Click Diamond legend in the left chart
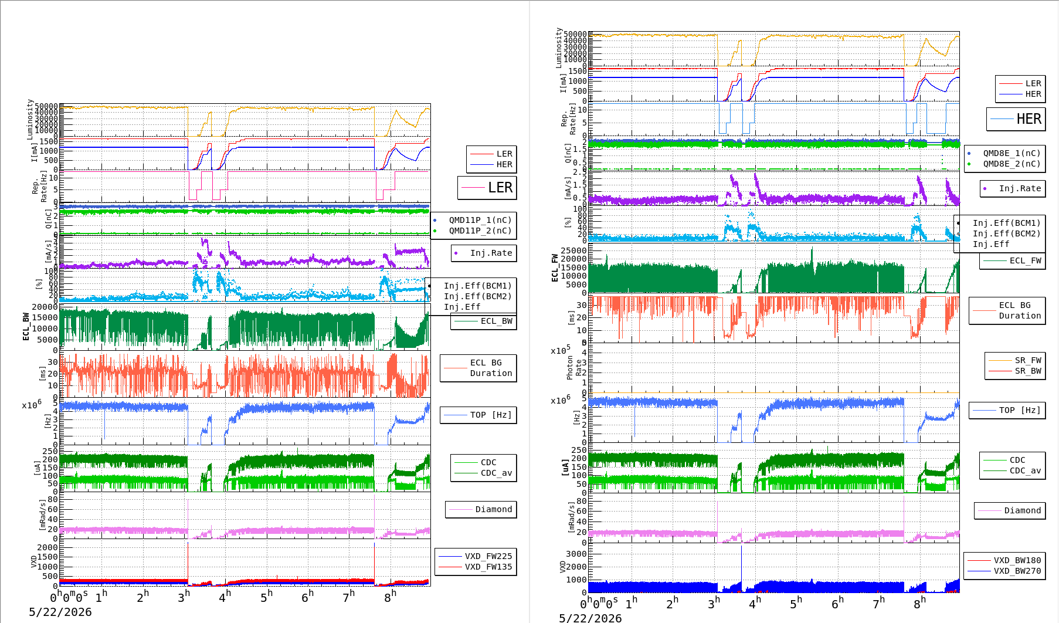1059x623 pixels. coord(493,509)
